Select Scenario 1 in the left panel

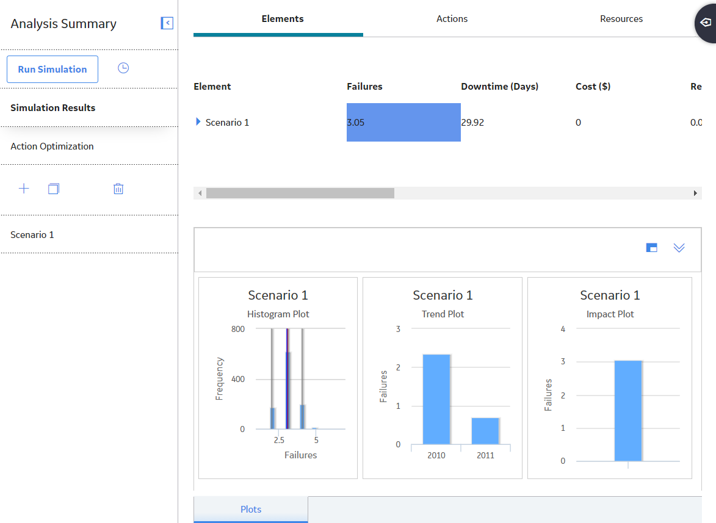[x=89, y=234]
